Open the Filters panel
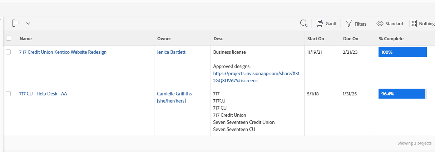Image resolution: width=435 pixels, height=152 pixels. 356,24
